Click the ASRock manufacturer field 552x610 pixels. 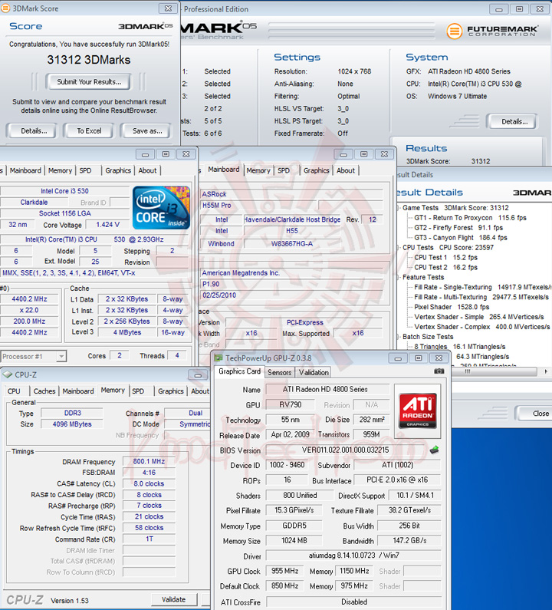click(291, 193)
